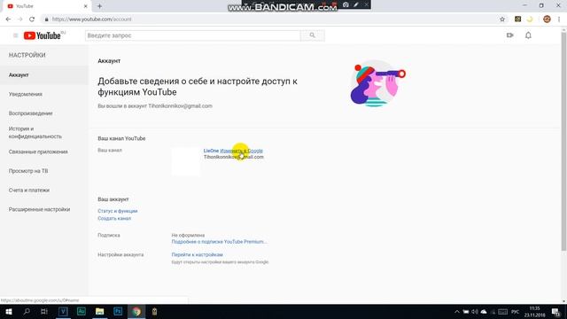Click the LieOne channel name link

pyautogui.click(x=211, y=151)
